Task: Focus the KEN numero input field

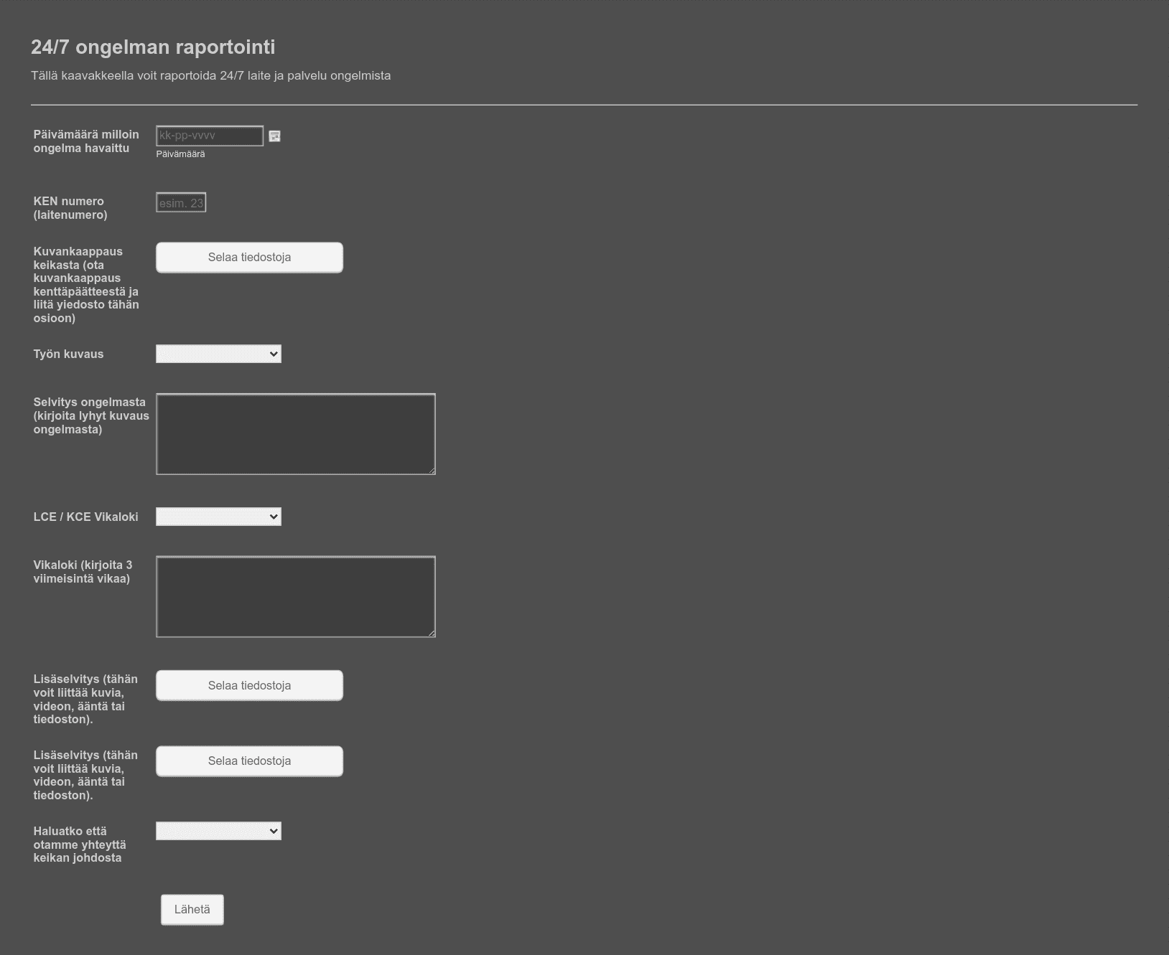Action: click(x=181, y=202)
